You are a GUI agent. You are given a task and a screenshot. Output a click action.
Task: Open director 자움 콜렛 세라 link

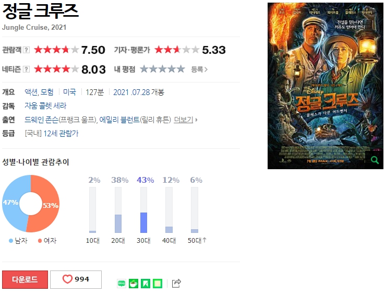point(45,106)
